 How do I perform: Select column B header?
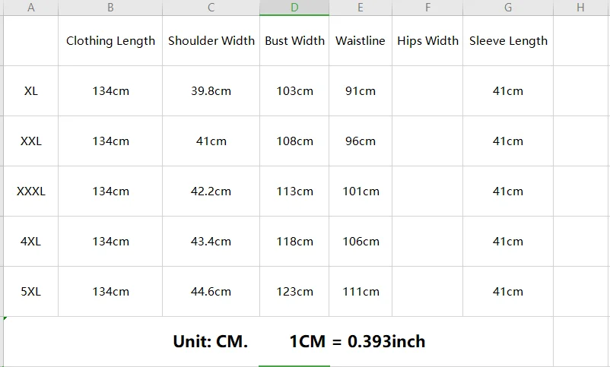point(110,8)
